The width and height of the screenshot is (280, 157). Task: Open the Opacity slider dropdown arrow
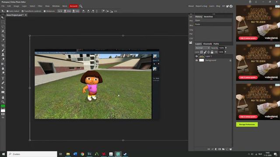[x=226, y=48]
